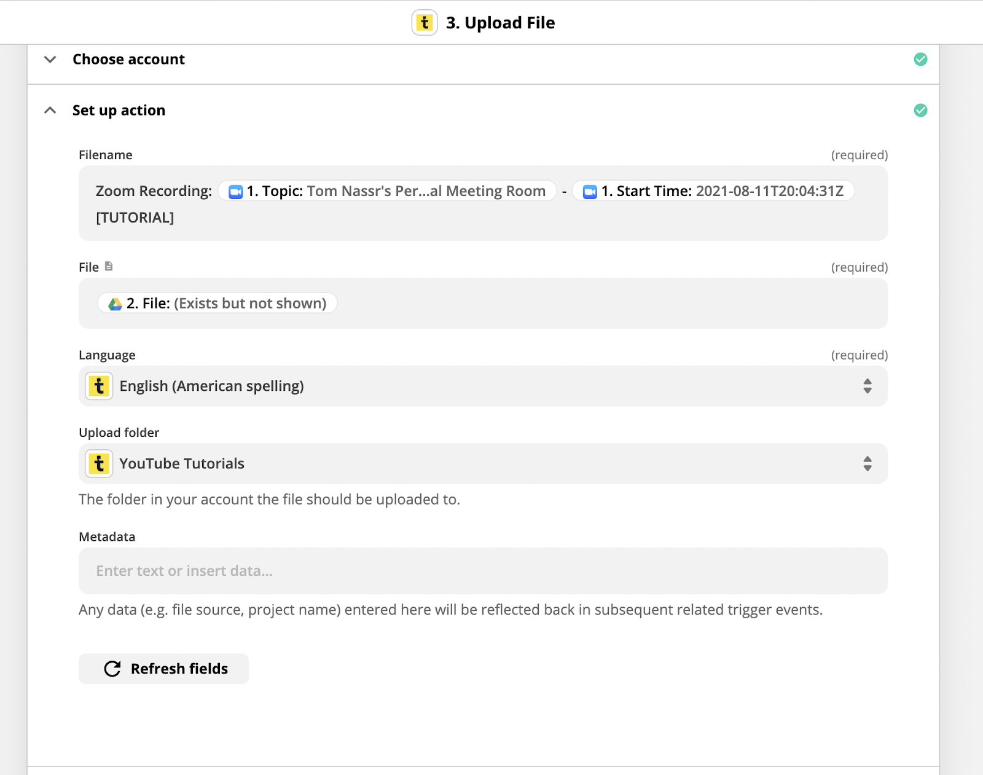Open the Language dropdown arrows

click(x=867, y=386)
